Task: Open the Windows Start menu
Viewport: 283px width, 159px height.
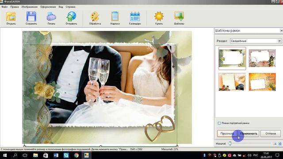Action: (x=5, y=155)
